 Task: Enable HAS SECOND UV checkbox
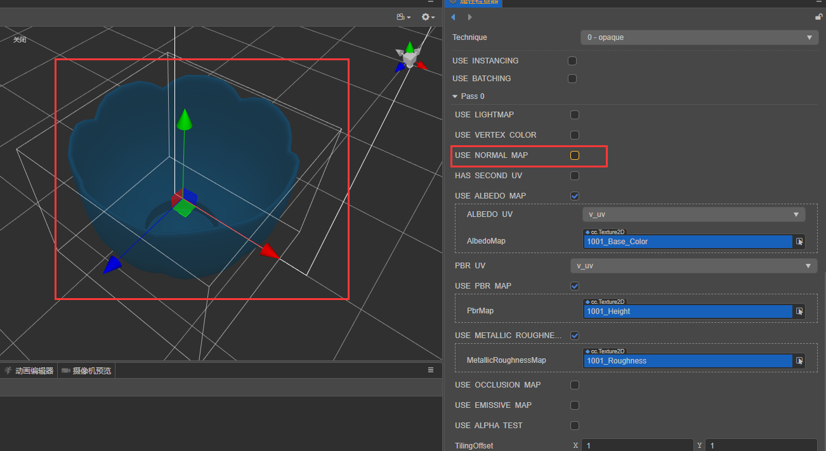575,176
